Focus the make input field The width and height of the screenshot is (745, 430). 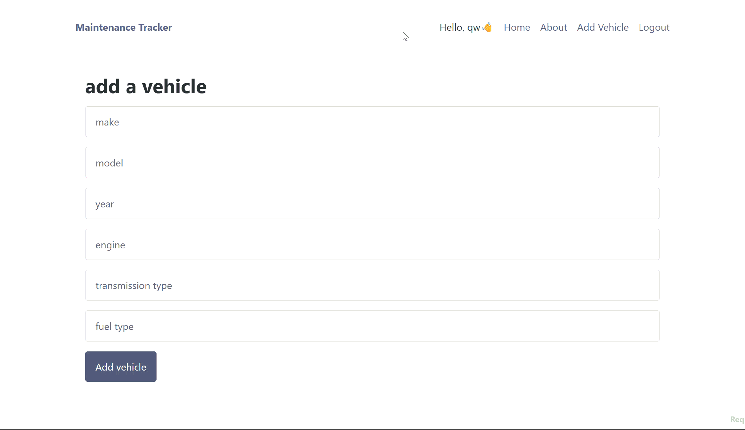tap(372, 122)
